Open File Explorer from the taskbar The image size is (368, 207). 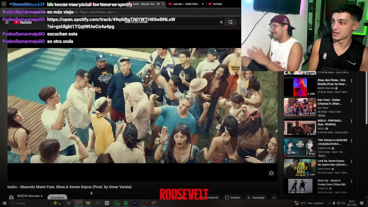(x=88, y=203)
